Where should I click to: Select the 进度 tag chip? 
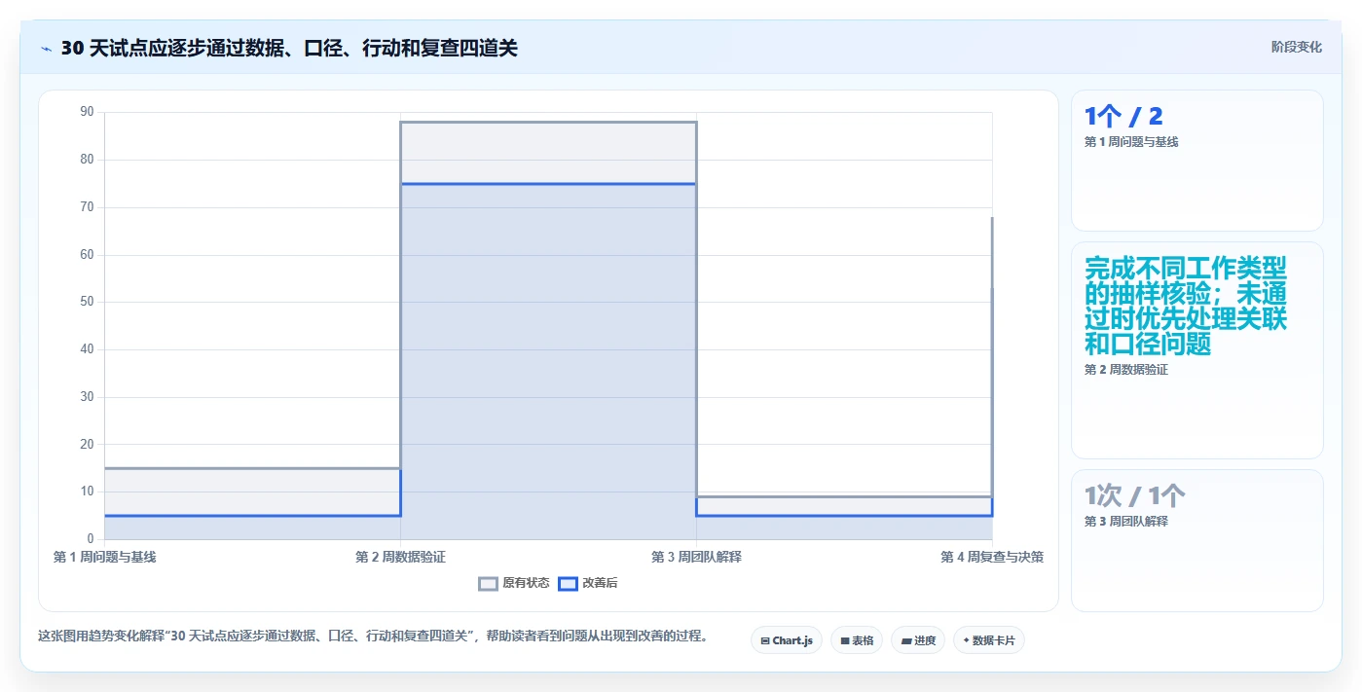(x=918, y=640)
